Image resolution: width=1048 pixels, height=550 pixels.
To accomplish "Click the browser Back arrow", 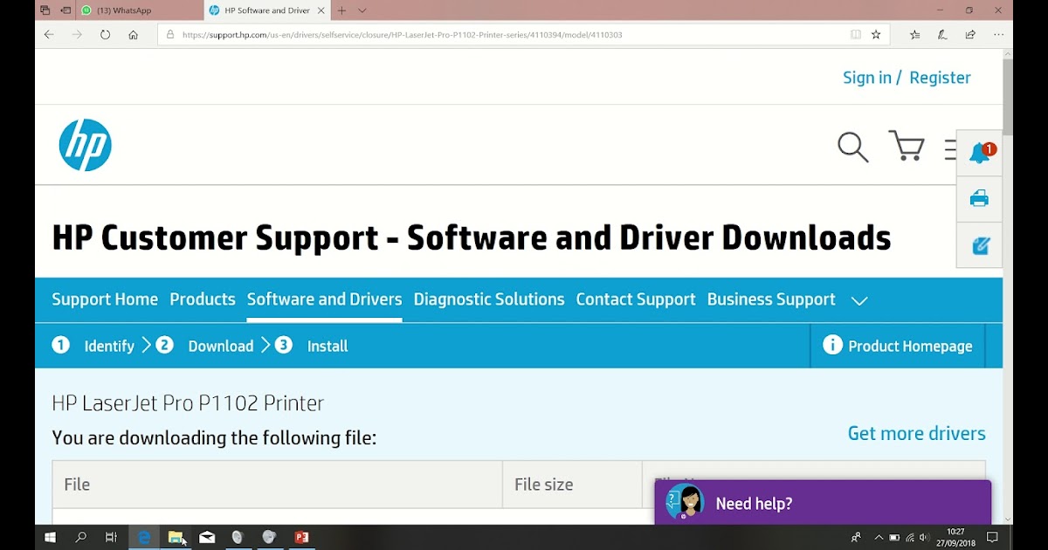I will pos(49,35).
